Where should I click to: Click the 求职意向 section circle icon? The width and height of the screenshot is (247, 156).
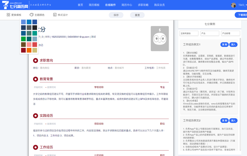click(36, 60)
